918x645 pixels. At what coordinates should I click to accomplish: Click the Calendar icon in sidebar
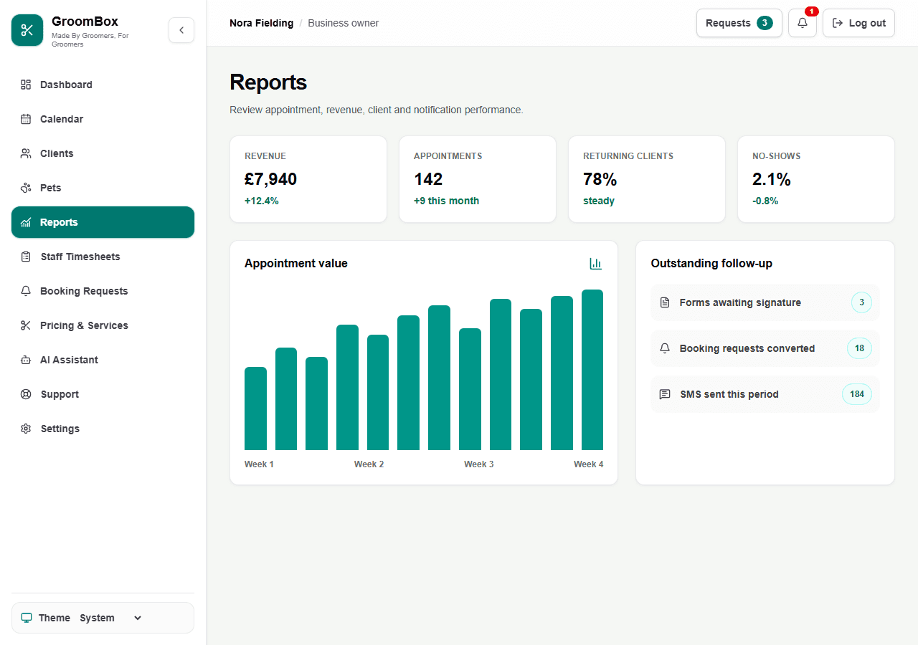26,119
